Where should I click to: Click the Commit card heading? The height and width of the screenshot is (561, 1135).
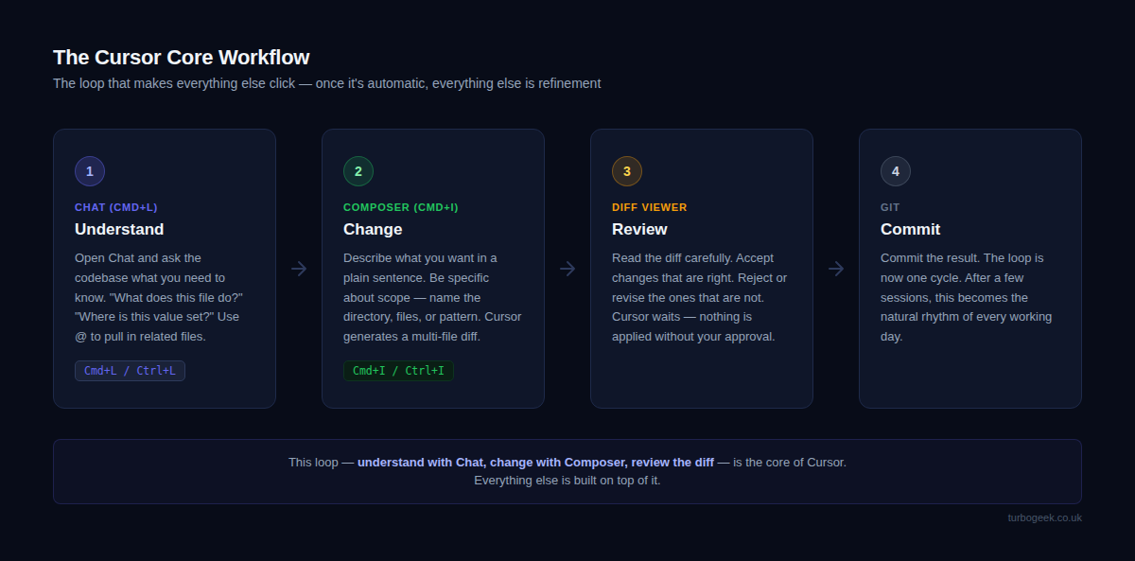(x=910, y=229)
